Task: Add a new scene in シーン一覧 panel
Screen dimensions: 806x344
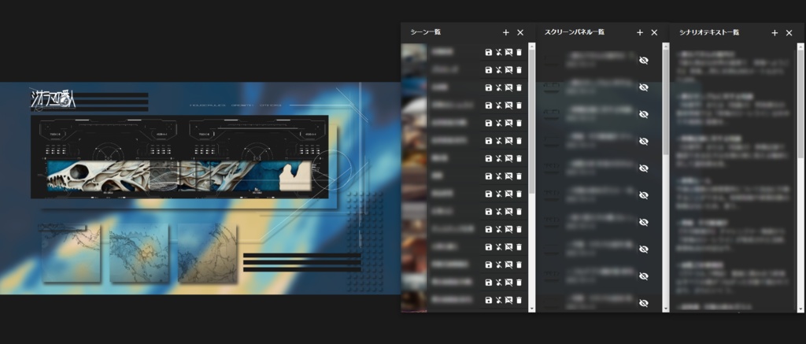Action: [x=506, y=32]
